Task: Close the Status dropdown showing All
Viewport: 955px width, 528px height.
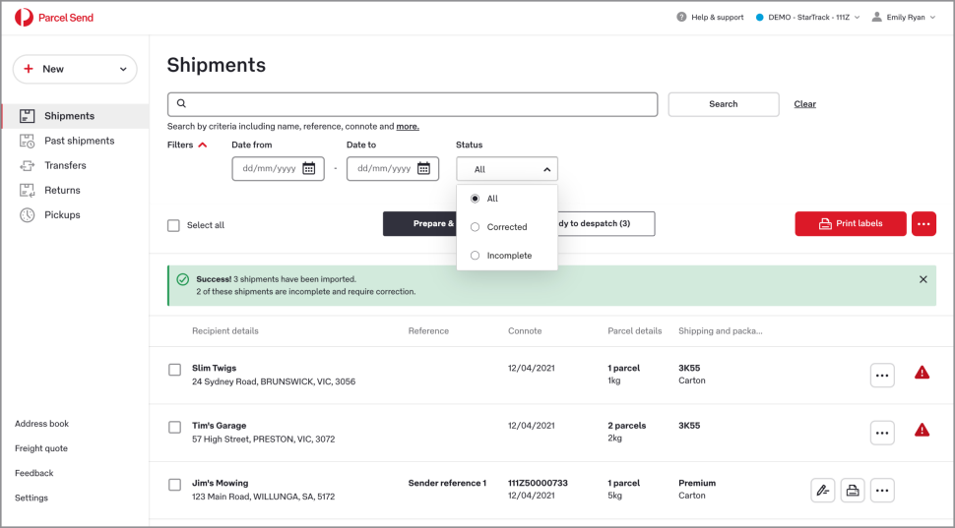Action: [x=507, y=169]
